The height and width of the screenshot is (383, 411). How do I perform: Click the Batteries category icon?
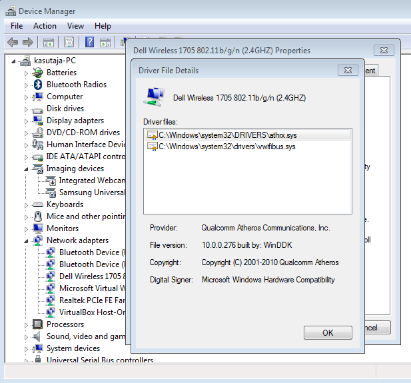pos(38,73)
